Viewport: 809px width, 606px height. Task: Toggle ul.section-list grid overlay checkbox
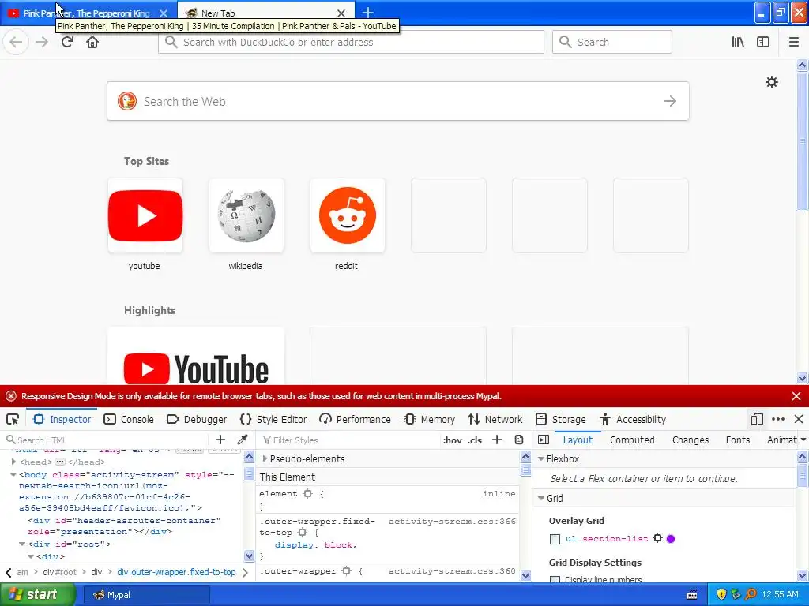(x=555, y=539)
